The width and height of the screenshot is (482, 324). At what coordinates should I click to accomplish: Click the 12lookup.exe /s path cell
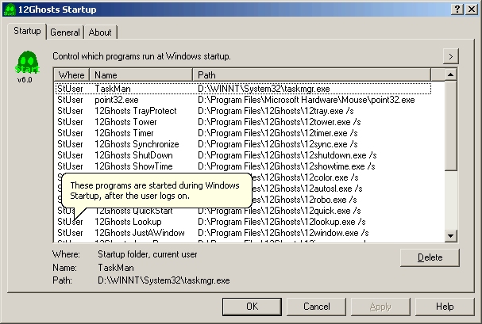(x=282, y=222)
